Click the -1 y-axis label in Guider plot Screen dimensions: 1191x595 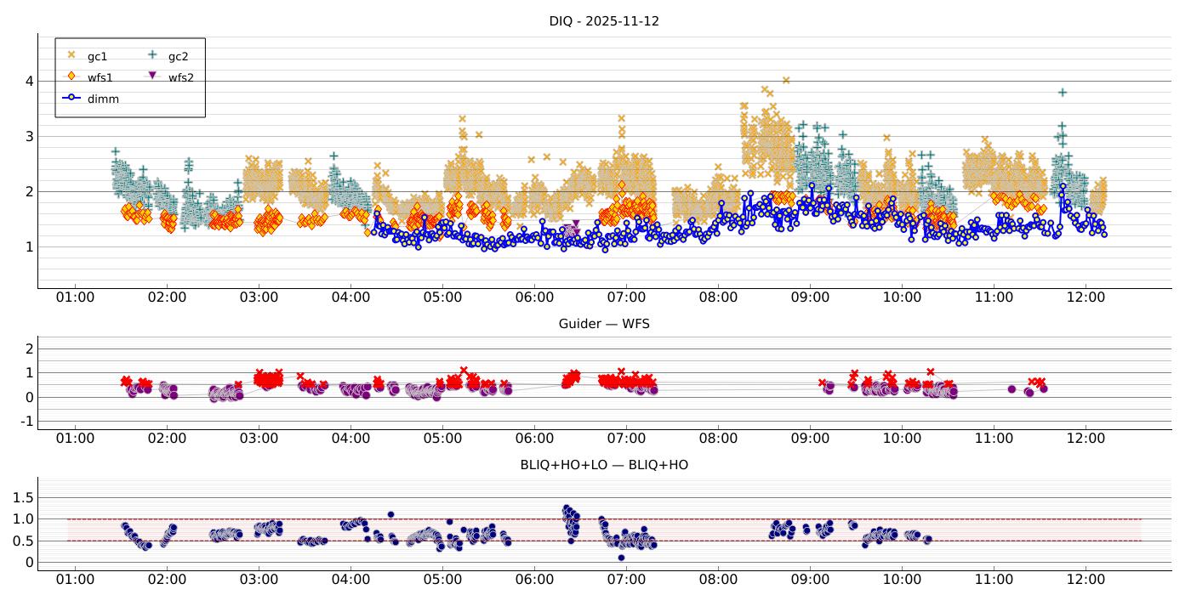[26, 422]
